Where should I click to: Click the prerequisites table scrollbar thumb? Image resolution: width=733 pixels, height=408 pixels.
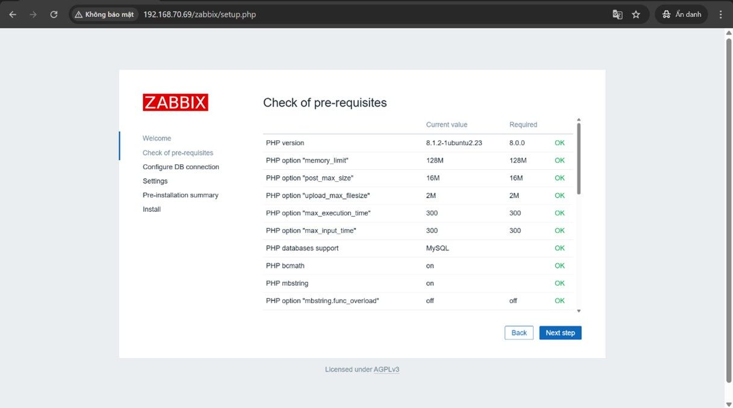tap(579, 158)
